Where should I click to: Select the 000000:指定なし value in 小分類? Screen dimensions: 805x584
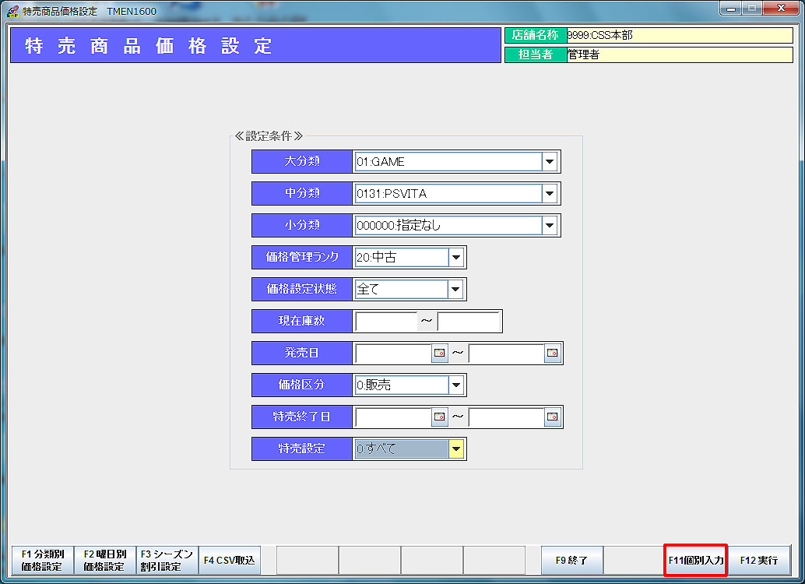[448, 226]
